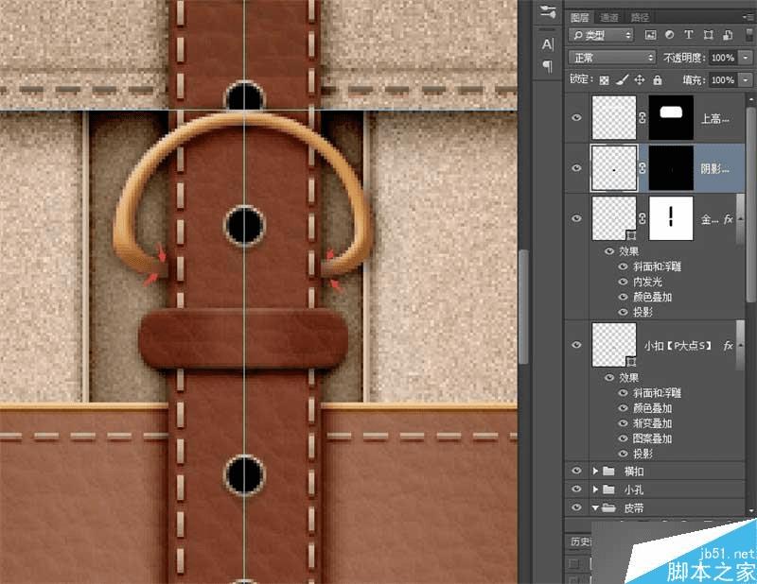The image size is (757, 584).
Task: Click the fx badge on 小扣 layer
Action: point(728,346)
